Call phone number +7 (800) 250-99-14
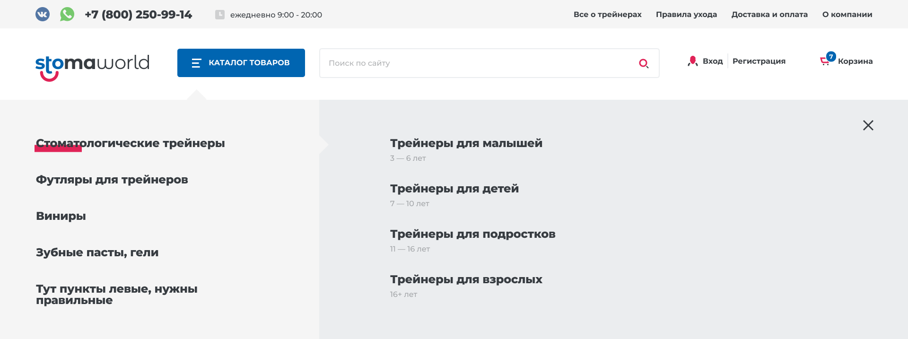The image size is (908, 339). pyautogui.click(x=139, y=15)
